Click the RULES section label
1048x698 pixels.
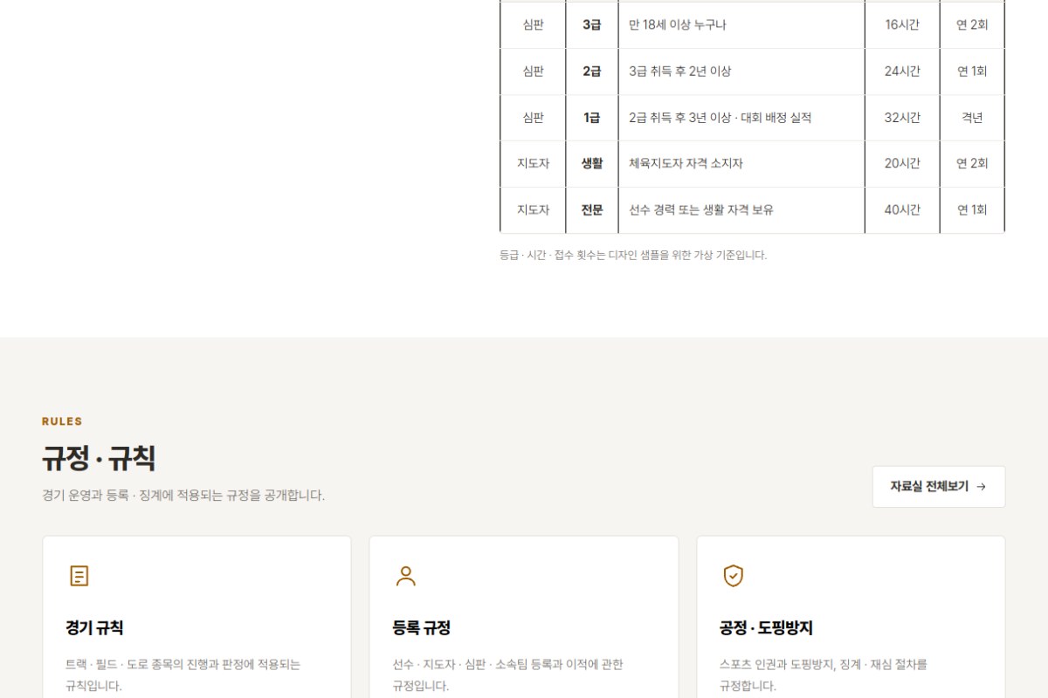(62, 421)
